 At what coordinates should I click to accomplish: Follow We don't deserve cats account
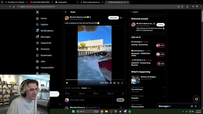(160, 25)
